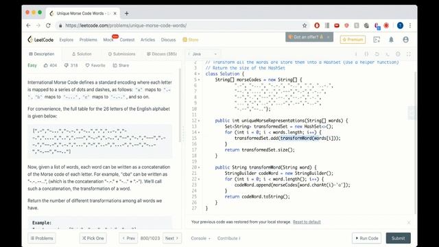The image size is (439, 247).
Task: Click the Run Code button
Action: coord(366,238)
